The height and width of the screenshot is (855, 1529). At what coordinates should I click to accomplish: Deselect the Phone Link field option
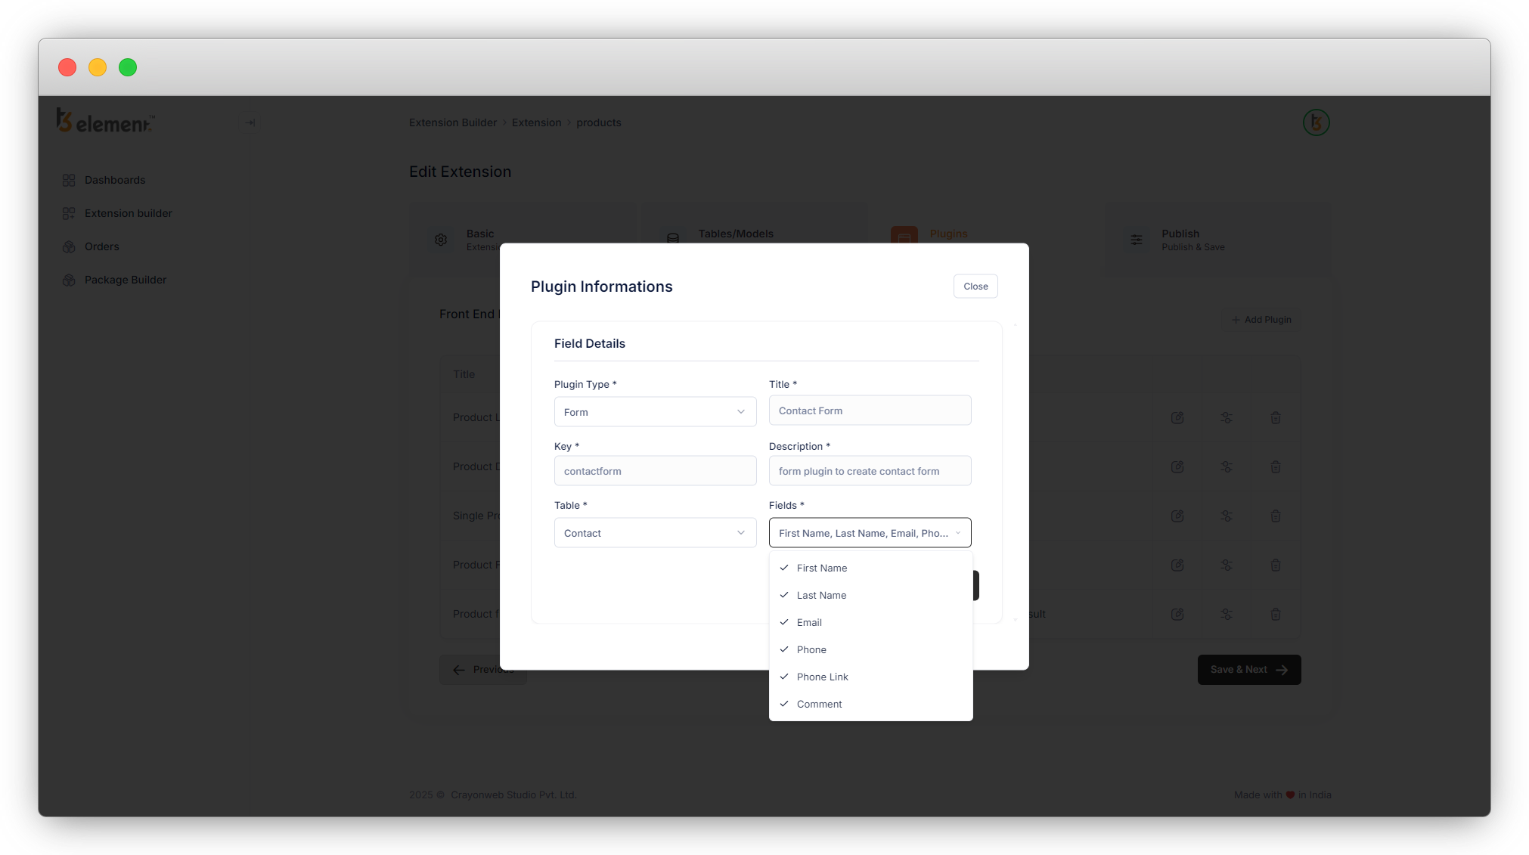click(x=822, y=677)
